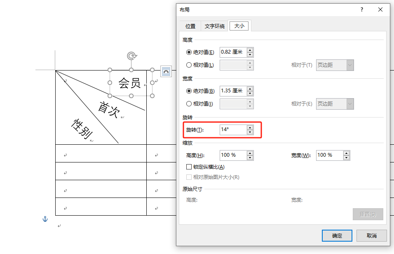Open the layout options icon beside text box
Image resolution: width=394 pixels, height=254 pixels.
(x=166, y=71)
